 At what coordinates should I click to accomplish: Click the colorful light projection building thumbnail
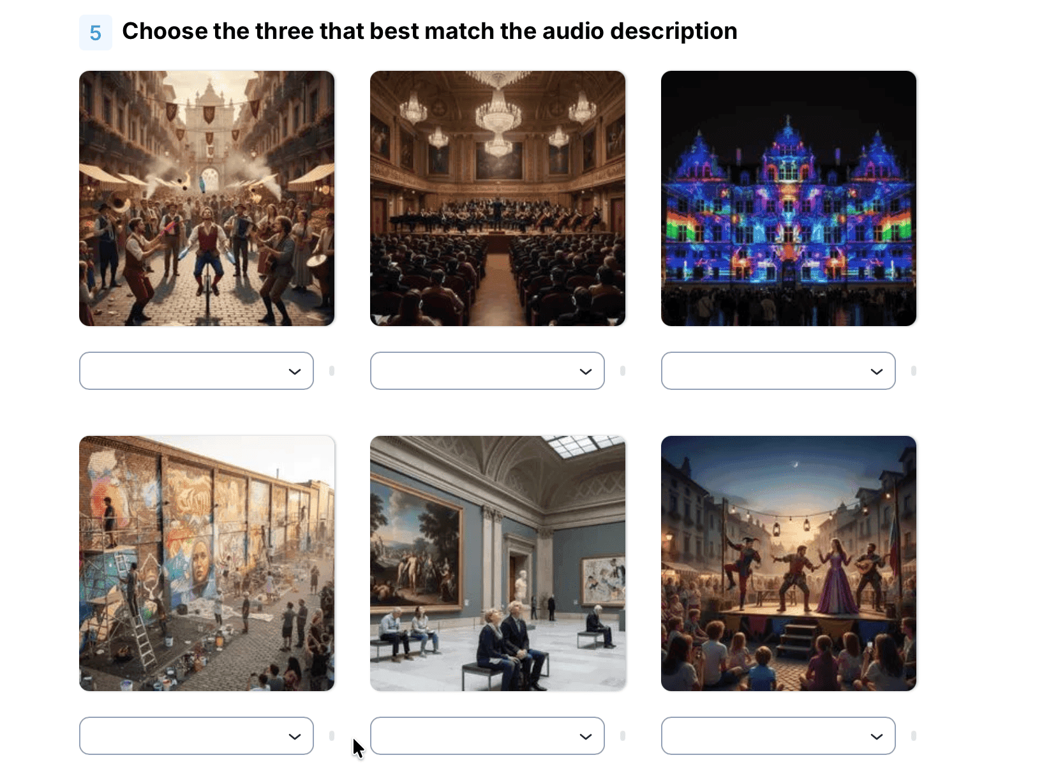789,198
